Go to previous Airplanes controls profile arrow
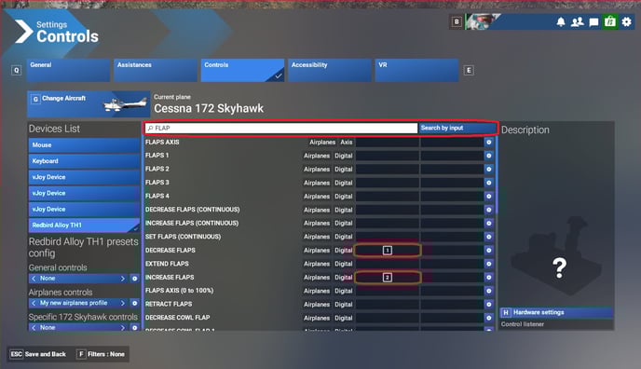Image resolution: width=641 pixels, height=369 pixels. pyautogui.click(x=34, y=303)
